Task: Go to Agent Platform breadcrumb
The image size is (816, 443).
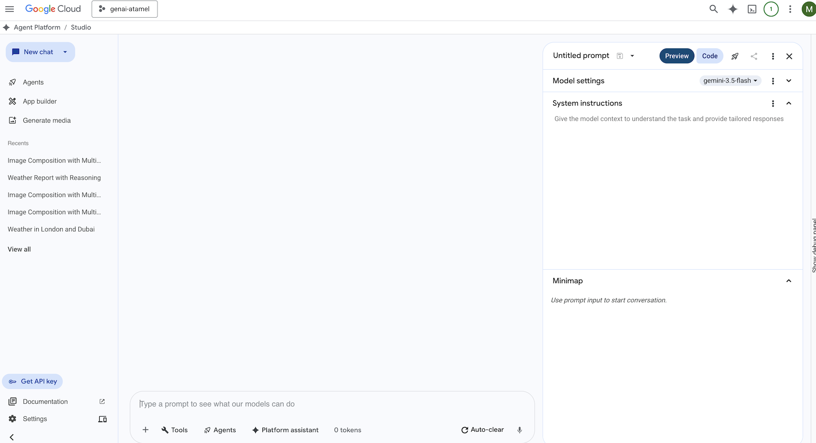Action: pyautogui.click(x=37, y=27)
